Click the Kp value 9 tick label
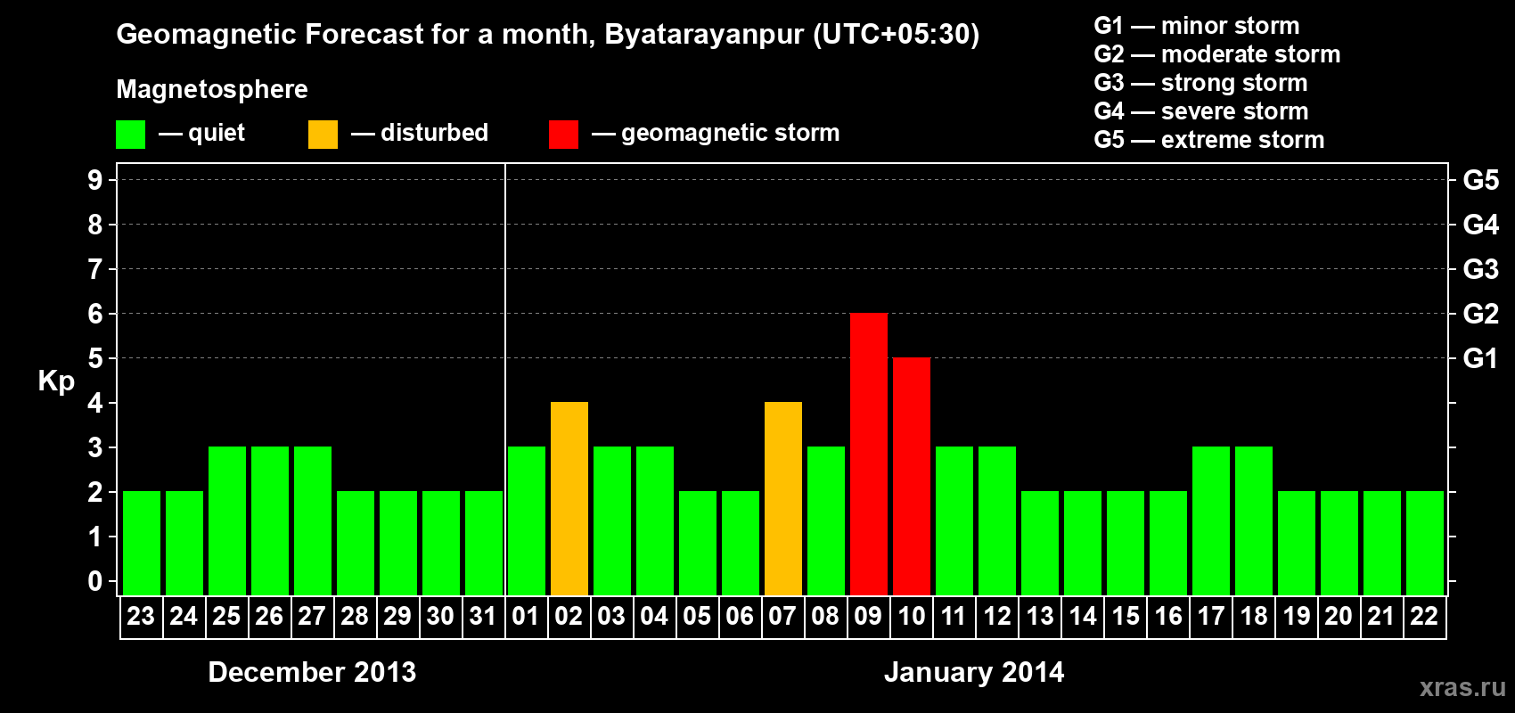 [95, 180]
